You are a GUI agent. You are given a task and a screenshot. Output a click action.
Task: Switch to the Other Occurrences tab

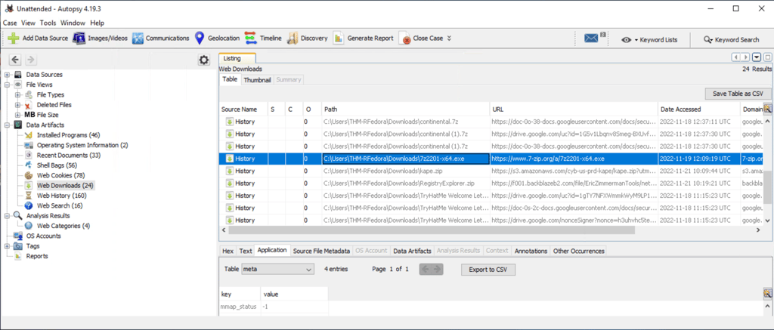pos(578,251)
